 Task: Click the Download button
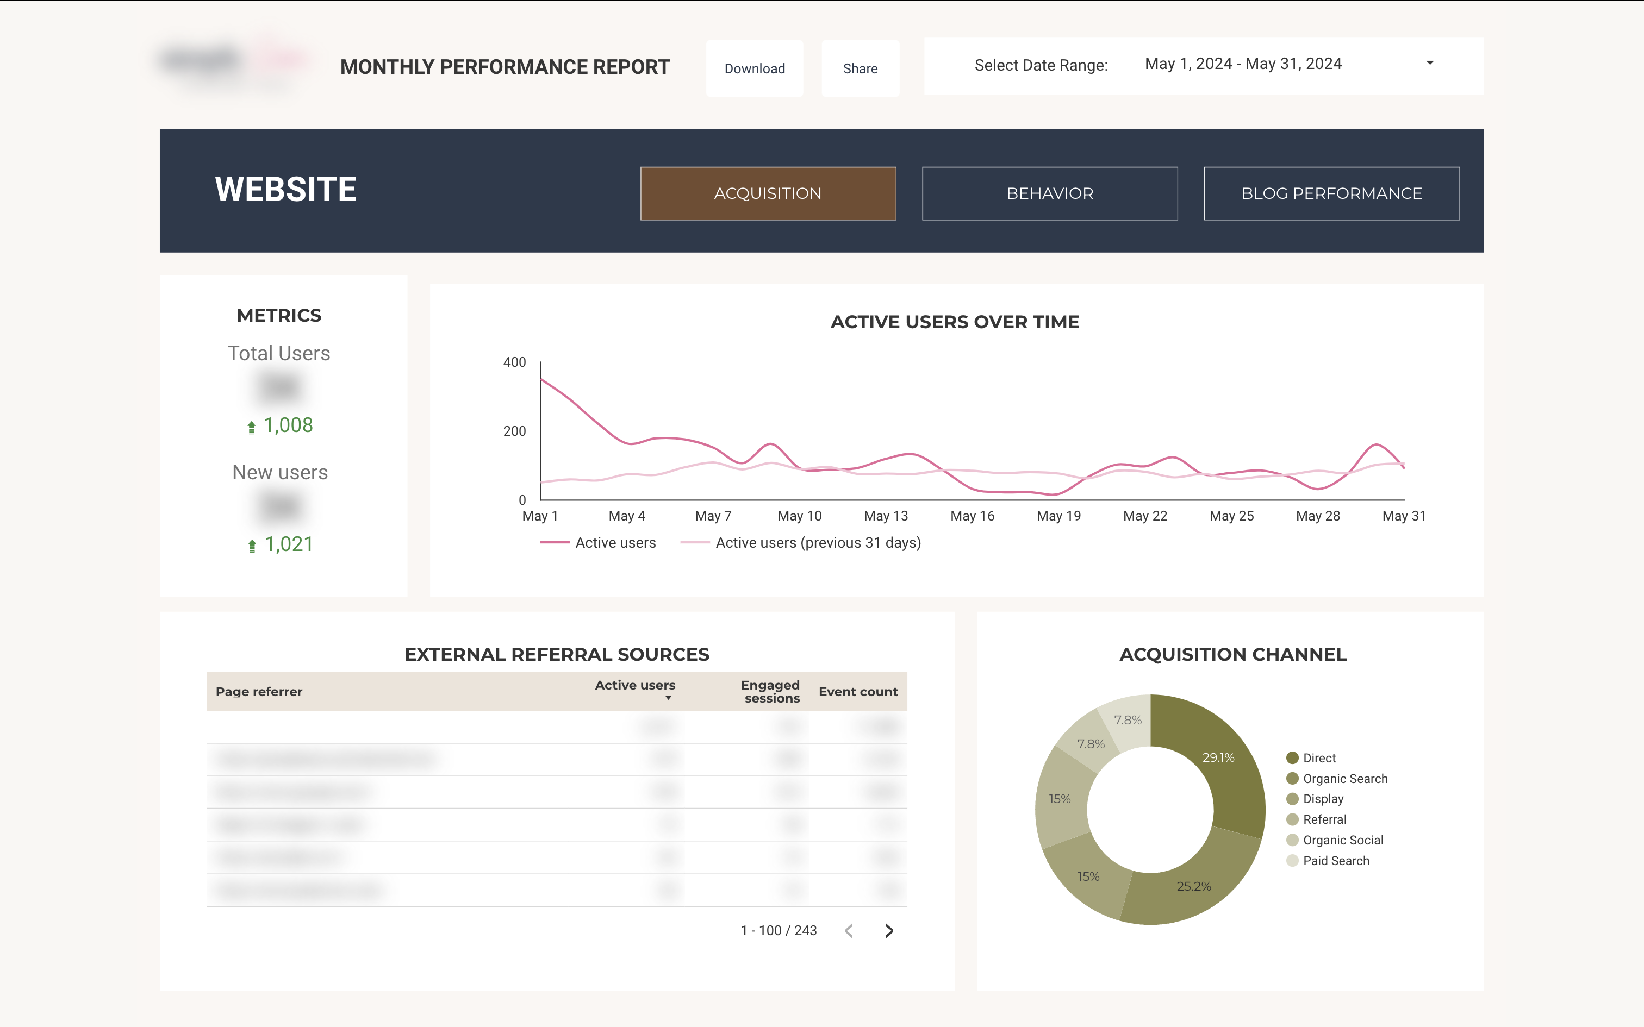point(754,68)
